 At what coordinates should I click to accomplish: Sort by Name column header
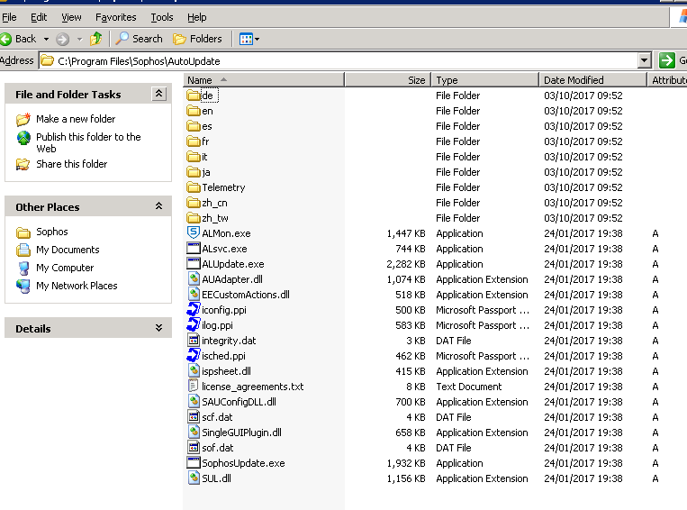(264, 80)
